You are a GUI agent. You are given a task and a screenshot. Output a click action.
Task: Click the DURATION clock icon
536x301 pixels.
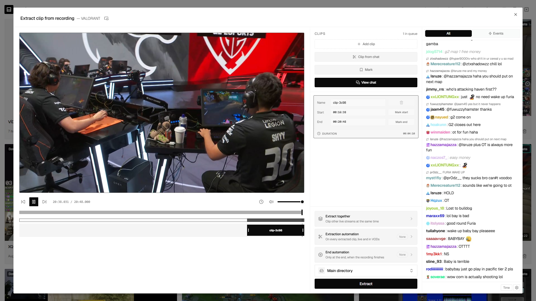click(319, 133)
